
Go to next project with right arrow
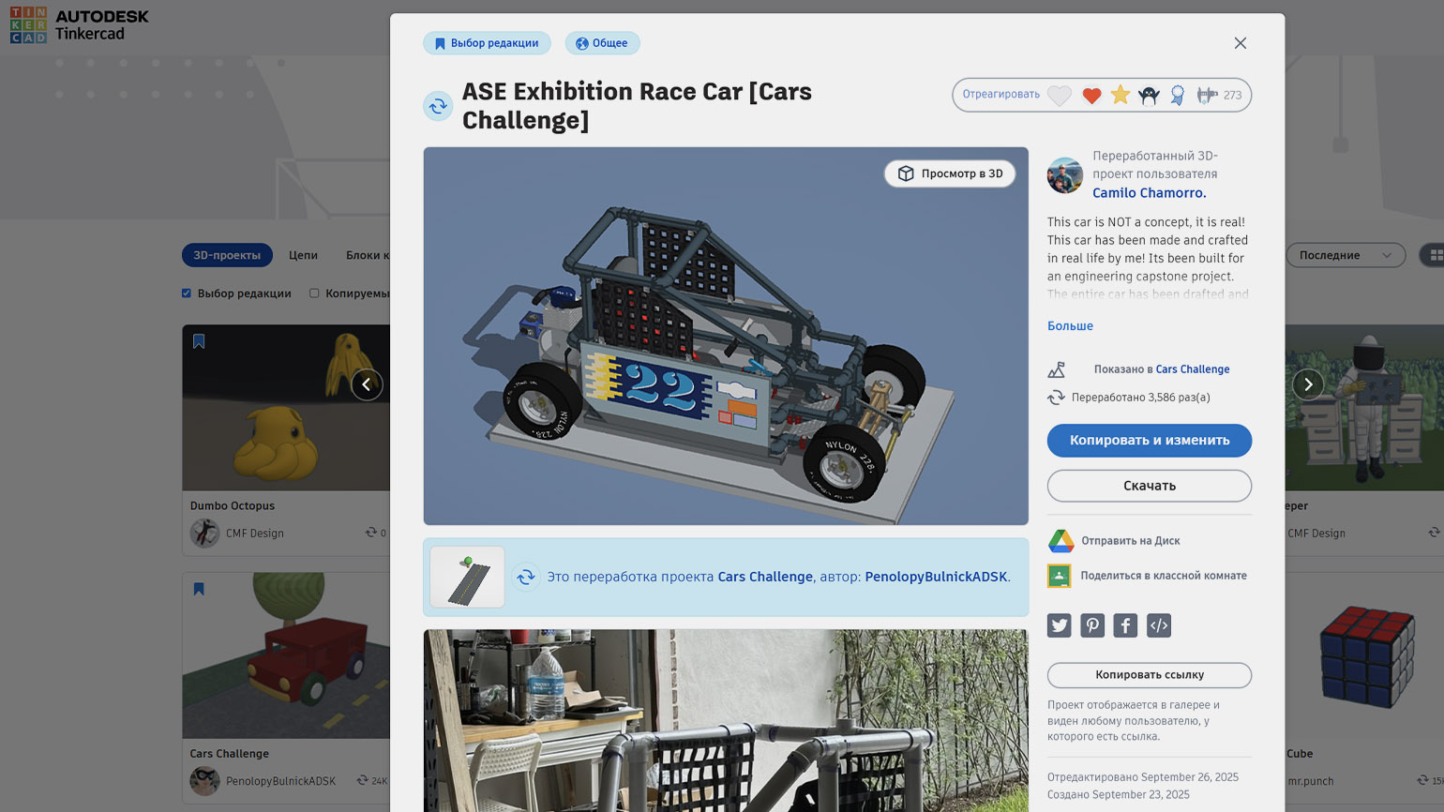(1307, 384)
